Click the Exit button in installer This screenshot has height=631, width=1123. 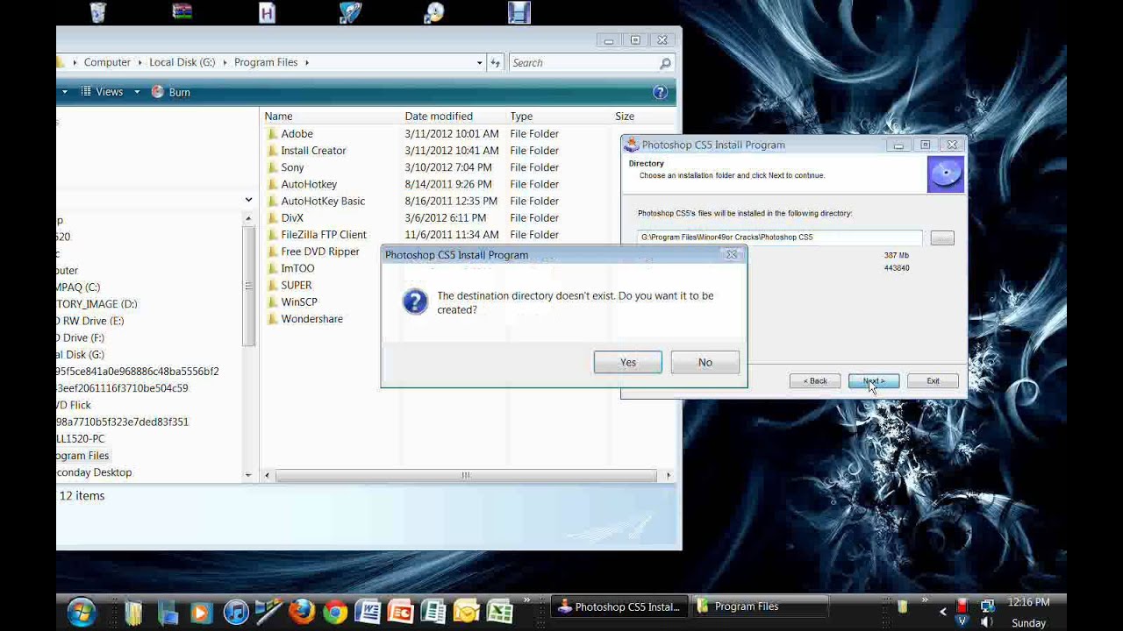tap(933, 381)
